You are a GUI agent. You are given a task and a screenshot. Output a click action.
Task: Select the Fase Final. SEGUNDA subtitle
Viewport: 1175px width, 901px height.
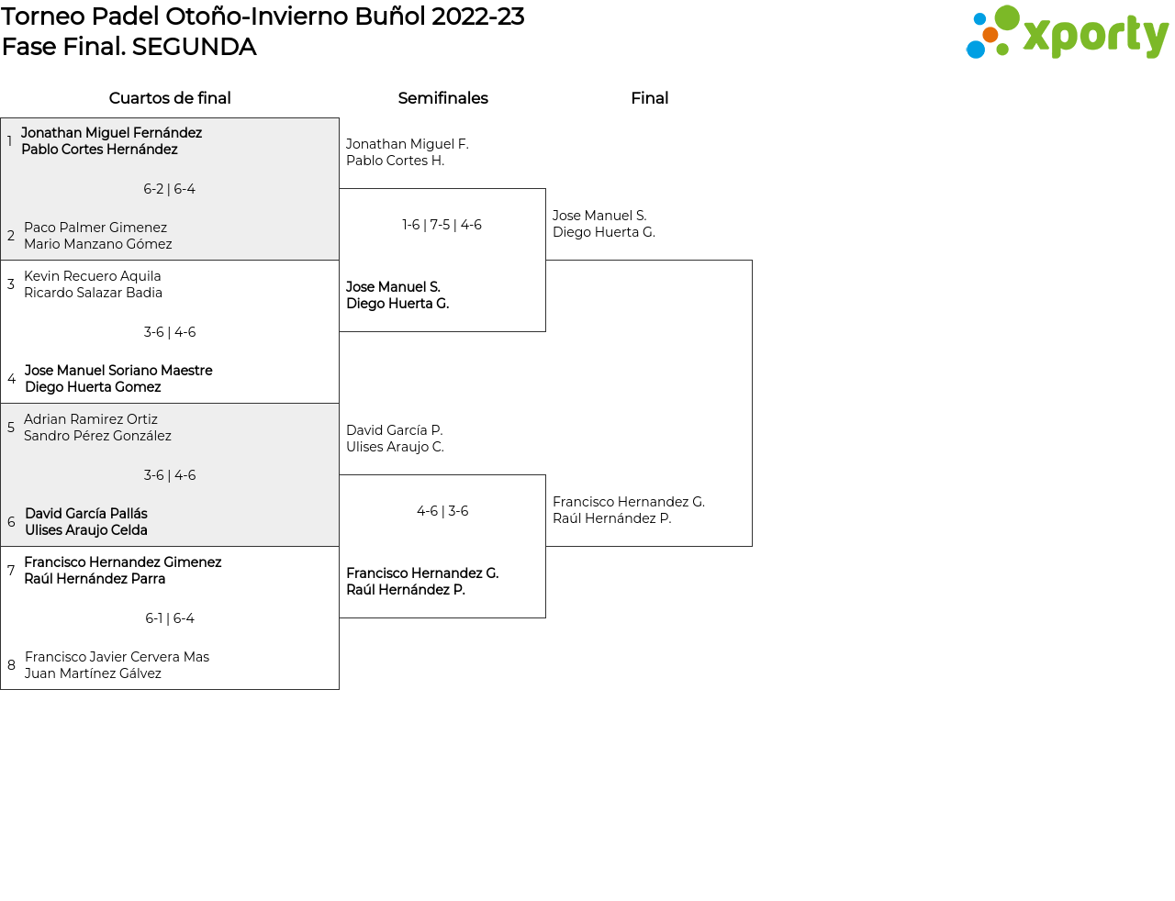(x=129, y=47)
